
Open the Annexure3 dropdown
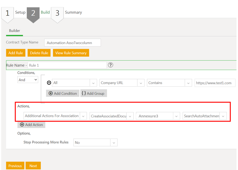176,116
